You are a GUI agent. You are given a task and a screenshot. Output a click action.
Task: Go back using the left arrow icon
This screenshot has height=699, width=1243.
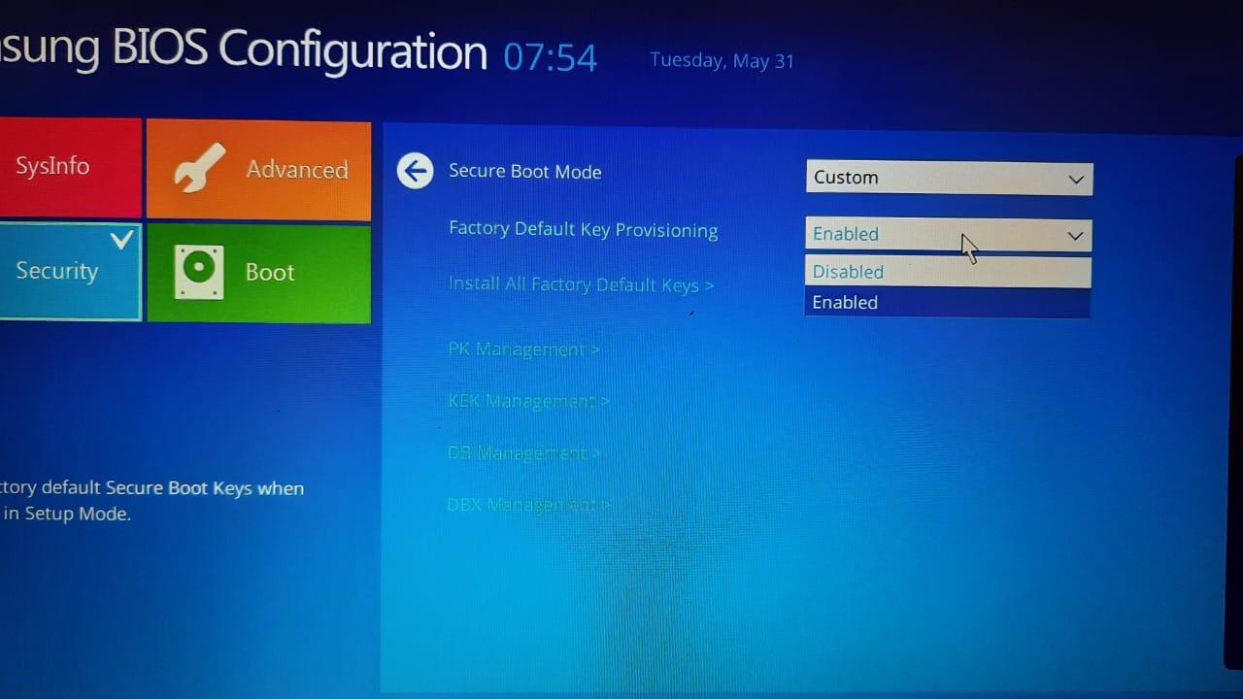tap(416, 171)
